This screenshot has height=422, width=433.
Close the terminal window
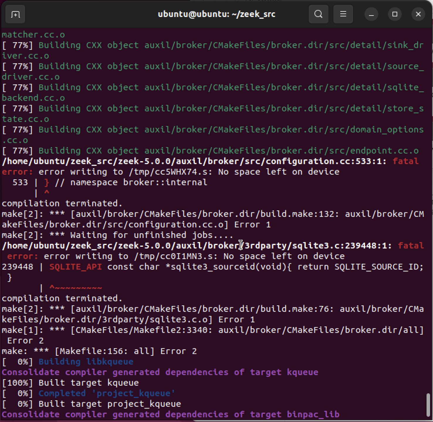(418, 14)
